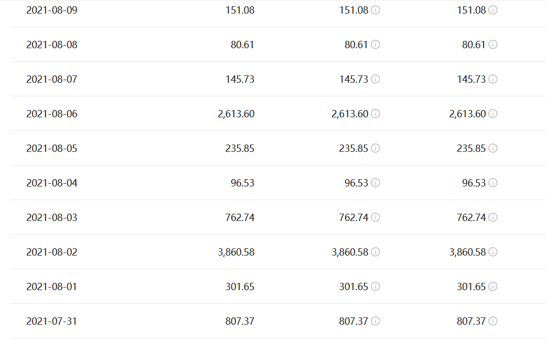
Task: Open info icon beside right-column 151.08
Action: coord(493,10)
